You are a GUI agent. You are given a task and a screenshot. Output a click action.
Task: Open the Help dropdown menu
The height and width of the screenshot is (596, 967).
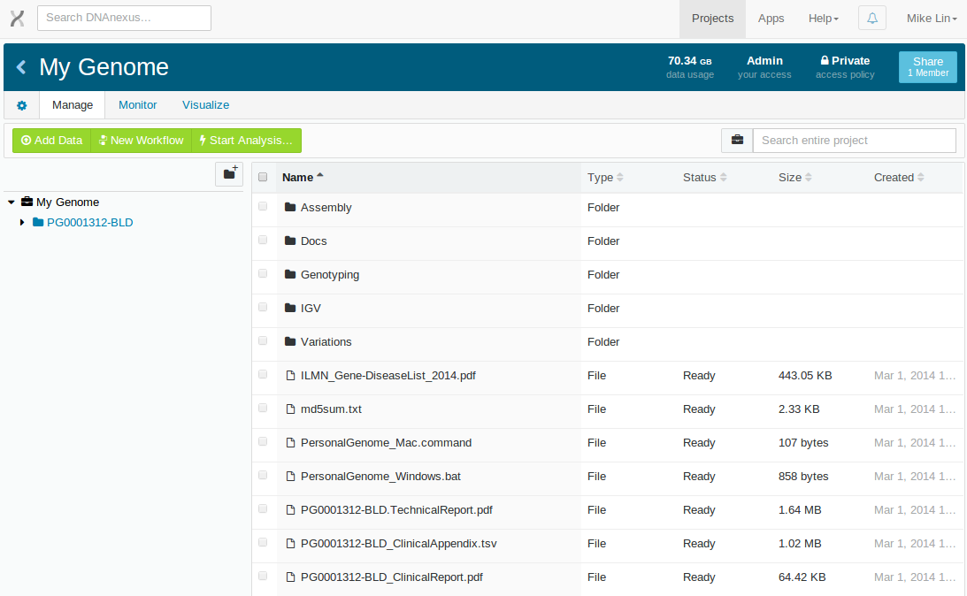[x=824, y=19]
